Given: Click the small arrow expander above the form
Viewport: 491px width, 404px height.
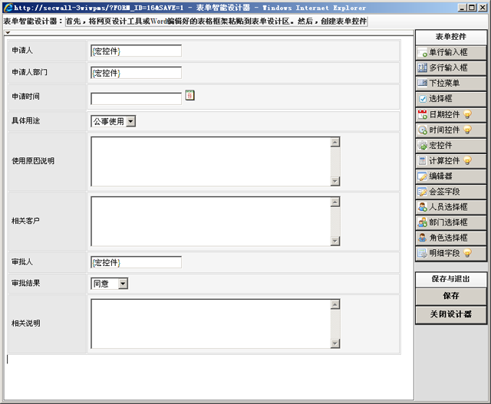Looking at the screenshot, I should point(8,33).
